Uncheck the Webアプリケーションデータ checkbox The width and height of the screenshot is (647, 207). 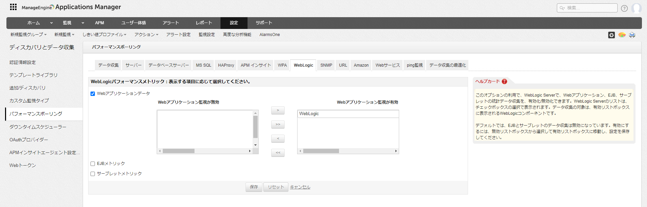pos(93,94)
